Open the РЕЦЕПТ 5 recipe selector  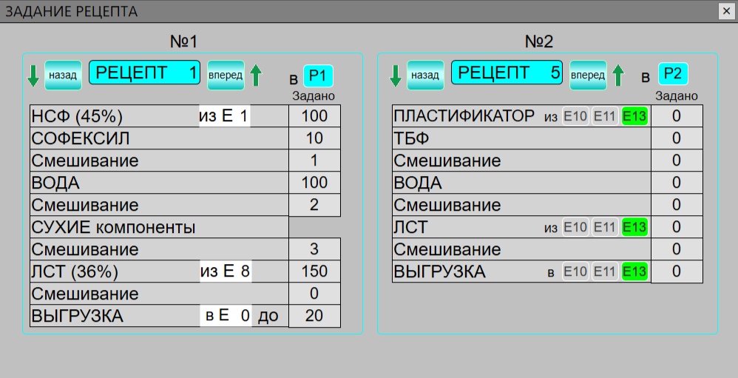tap(507, 72)
